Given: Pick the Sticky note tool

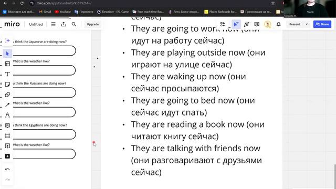Looking at the screenshot, I should [x=7, y=84].
